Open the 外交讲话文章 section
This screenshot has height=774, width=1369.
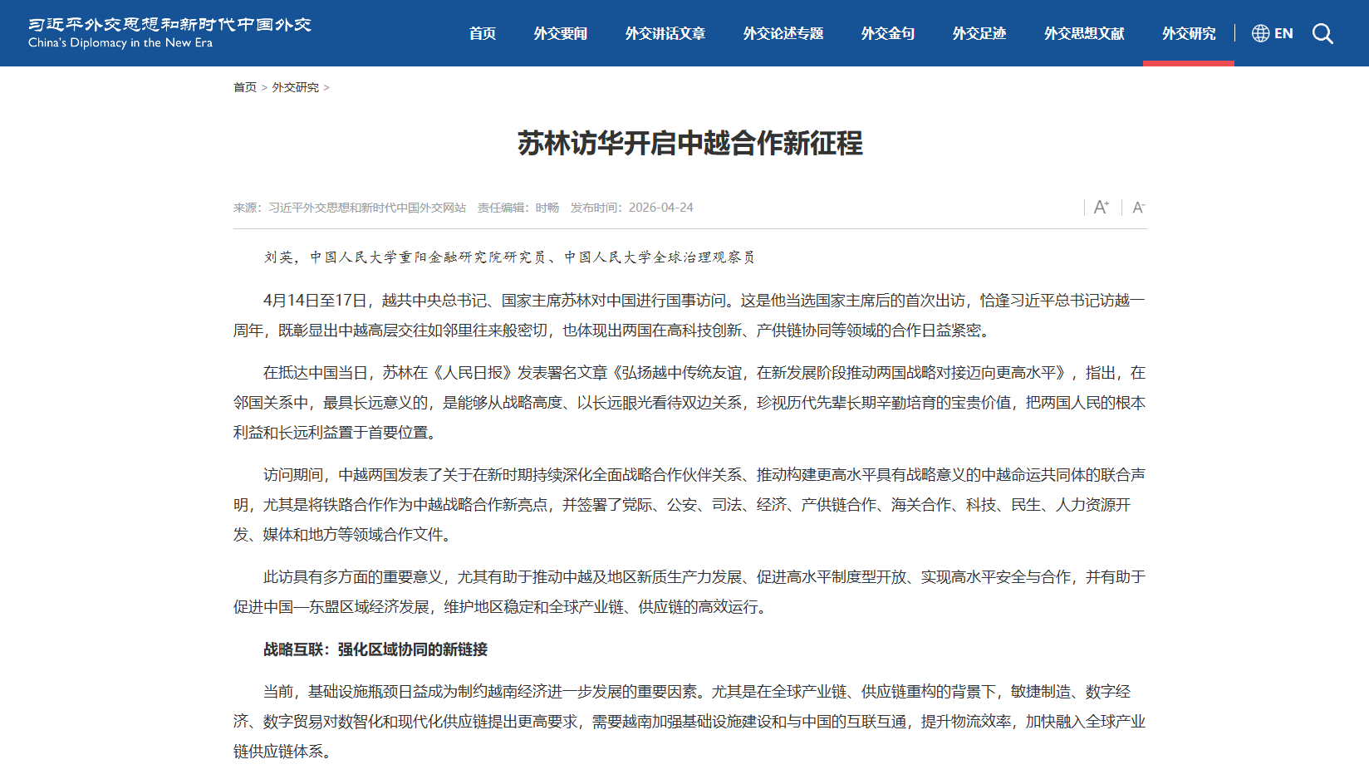tap(665, 33)
